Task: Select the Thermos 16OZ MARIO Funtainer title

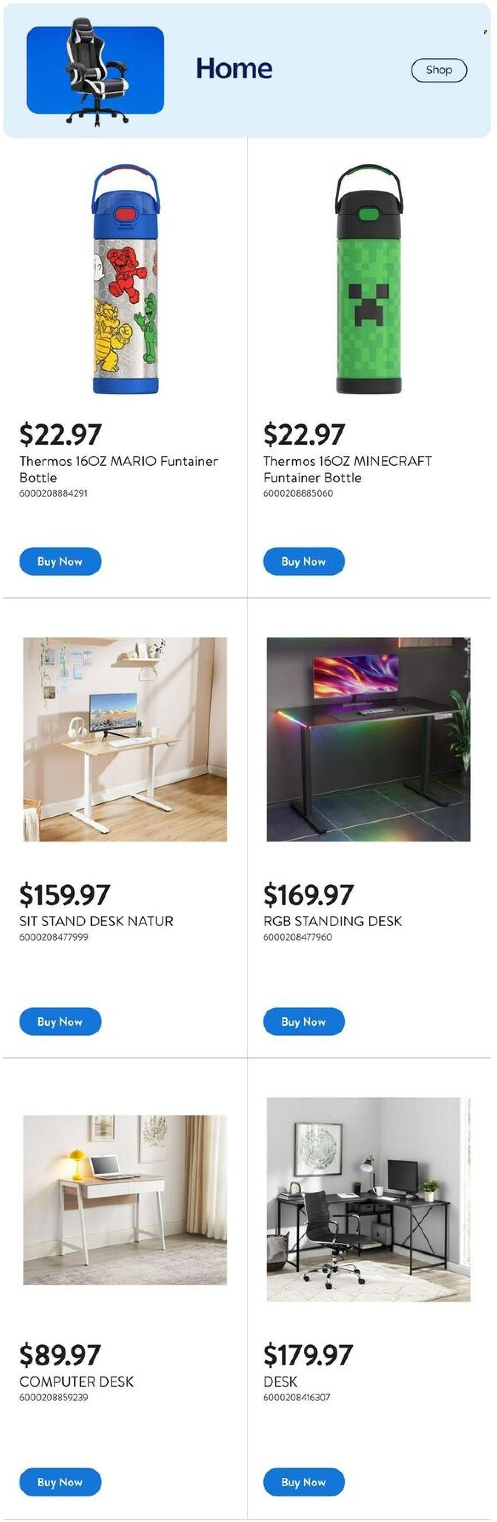Action: [119, 469]
